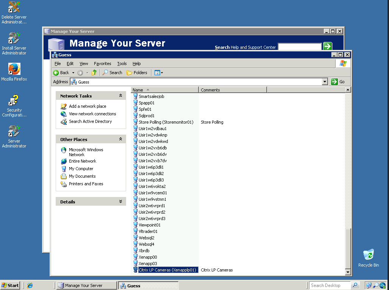Click the Xenapp03 entry name

(148, 264)
